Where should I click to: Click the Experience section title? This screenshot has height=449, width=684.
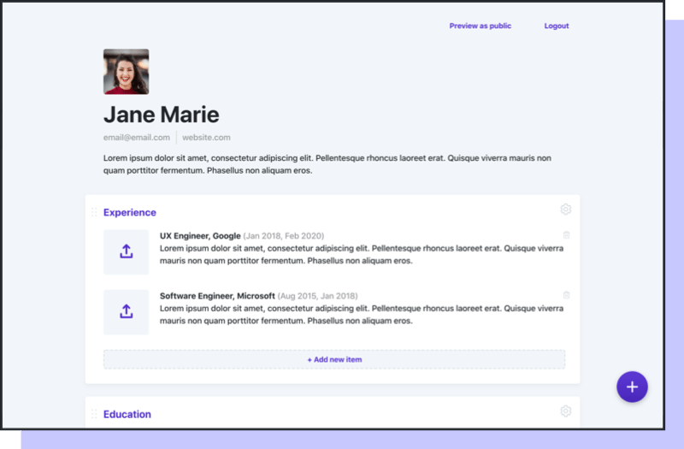pyautogui.click(x=130, y=212)
